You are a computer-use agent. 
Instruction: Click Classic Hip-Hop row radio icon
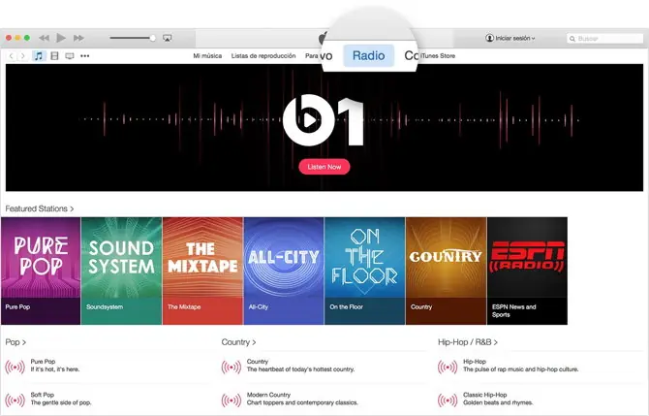pos(448,400)
